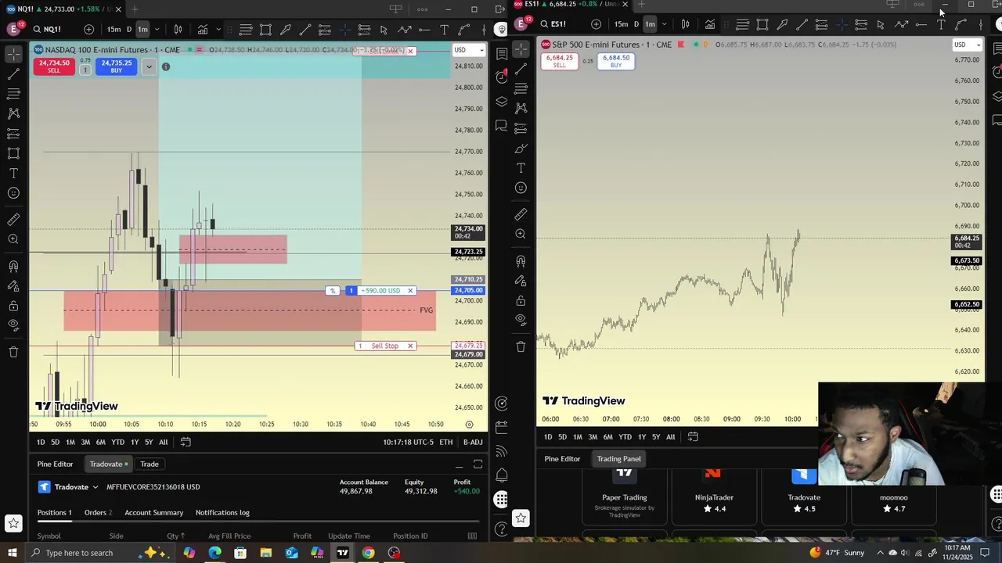The width and height of the screenshot is (1002, 563).
Task: Click compare/add symbol plus icon in NQ1! window
Action: [88, 30]
